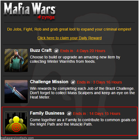Click the Family Business 14 Days 15 Hours timer
This screenshot has width=139, height=140.
[x=97, y=113]
